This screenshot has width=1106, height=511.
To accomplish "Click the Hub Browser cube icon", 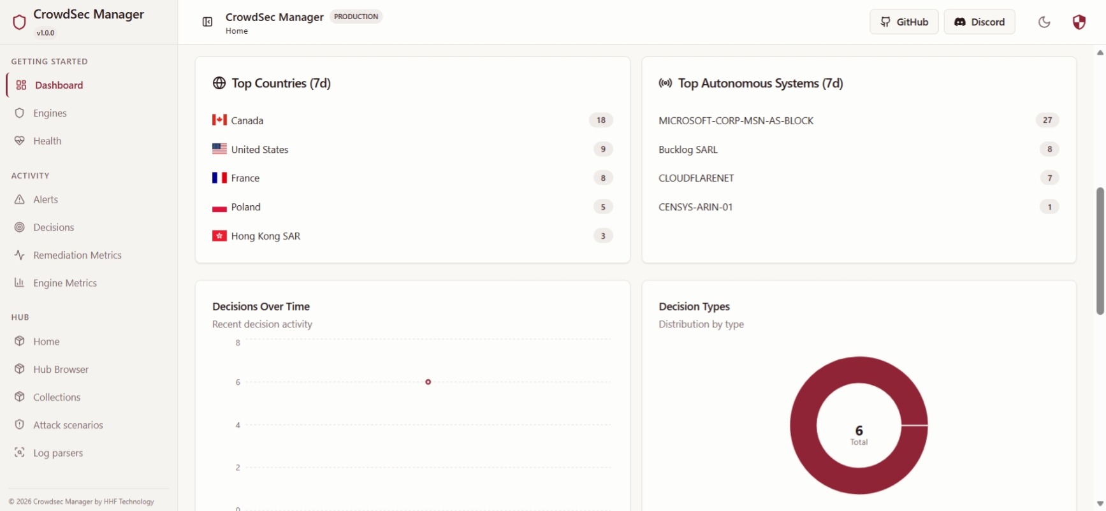I will 20,369.
